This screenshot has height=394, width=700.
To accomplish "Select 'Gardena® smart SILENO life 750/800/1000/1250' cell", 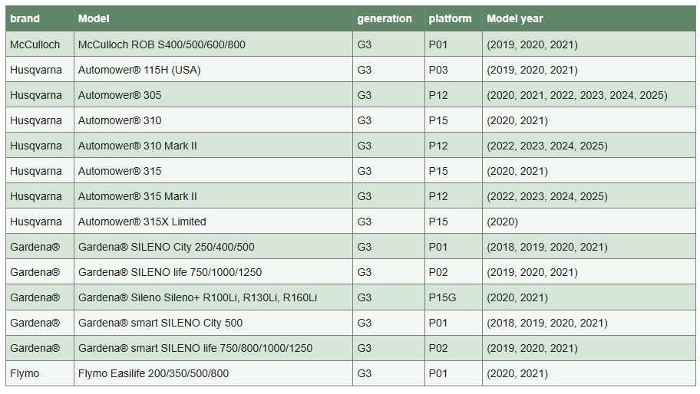I will point(213,348).
